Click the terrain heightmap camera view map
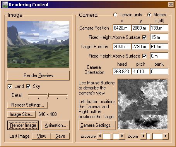The image size is (176, 147). (x=143, y=104)
